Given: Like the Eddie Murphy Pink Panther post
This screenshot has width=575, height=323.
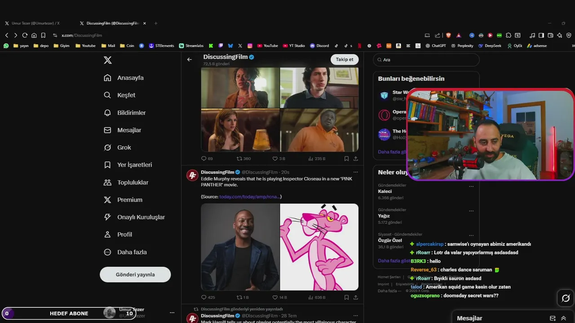Looking at the screenshot, I should coord(279,297).
